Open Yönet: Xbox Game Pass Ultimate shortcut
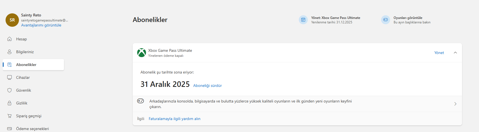This screenshot has height=132, width=479. coord(330,20)
